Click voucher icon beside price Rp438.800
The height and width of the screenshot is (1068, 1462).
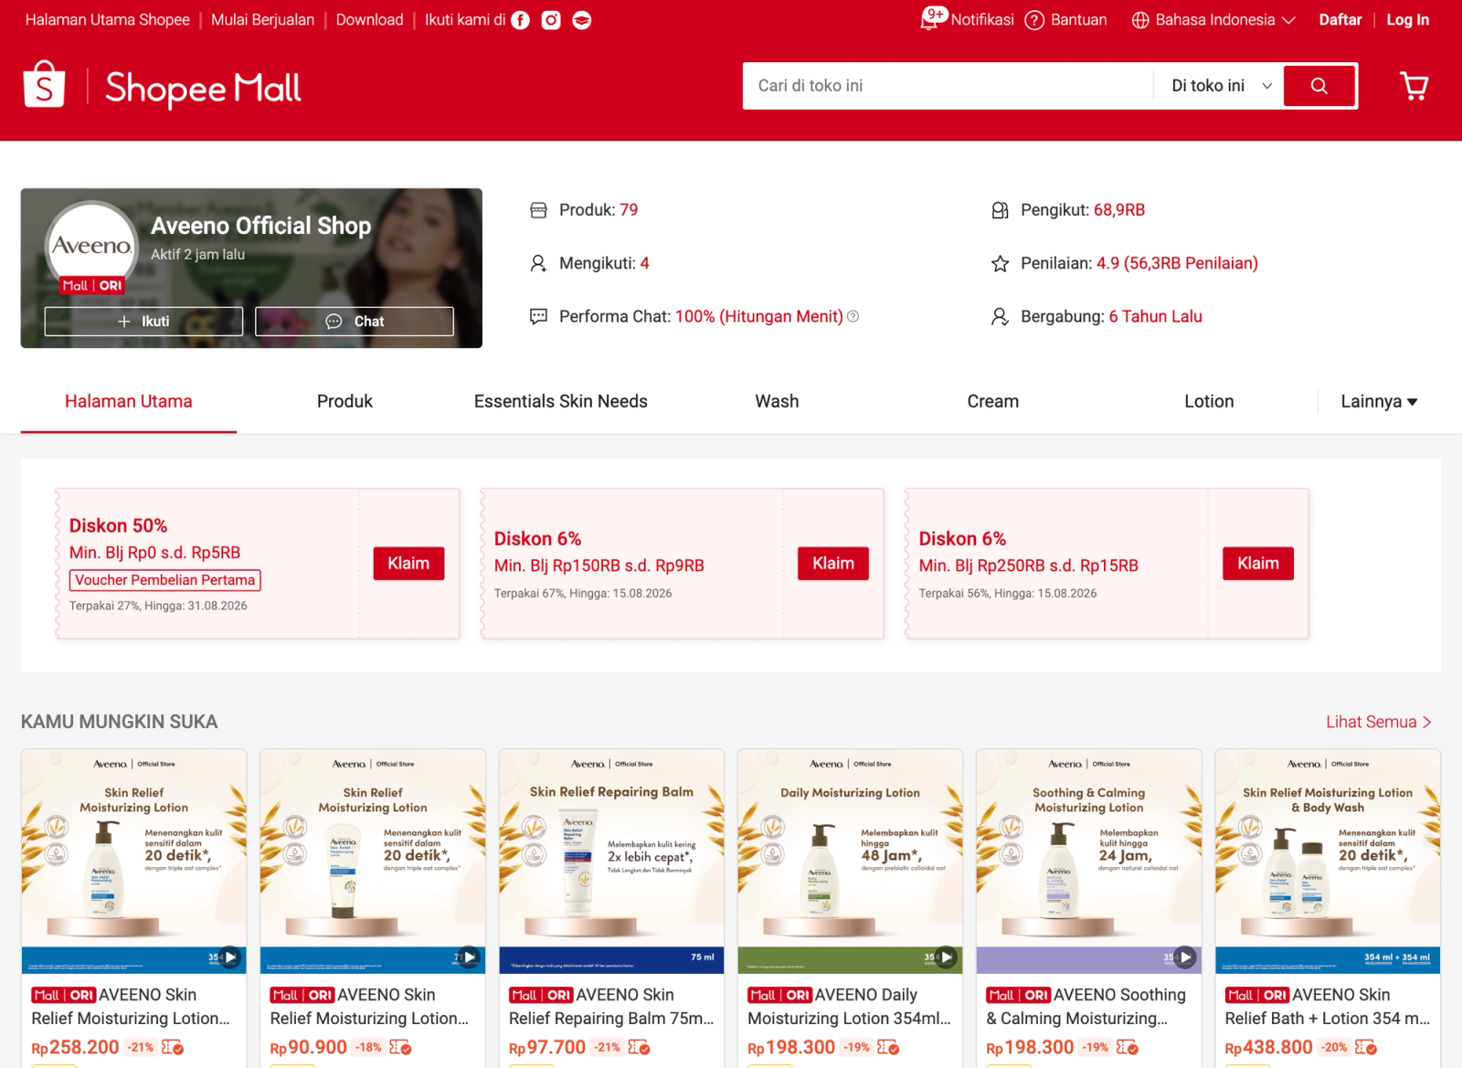coord(1366,1047)
